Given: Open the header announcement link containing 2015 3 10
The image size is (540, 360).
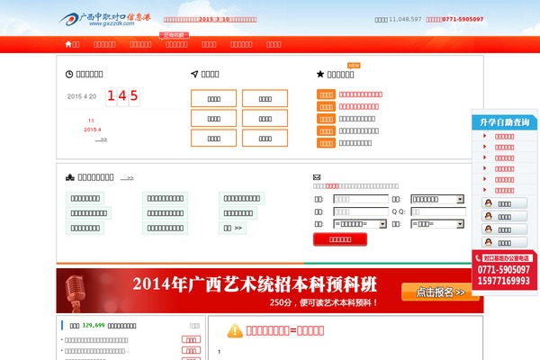Looking at the screenshot, I should click(x=210, y=20).
